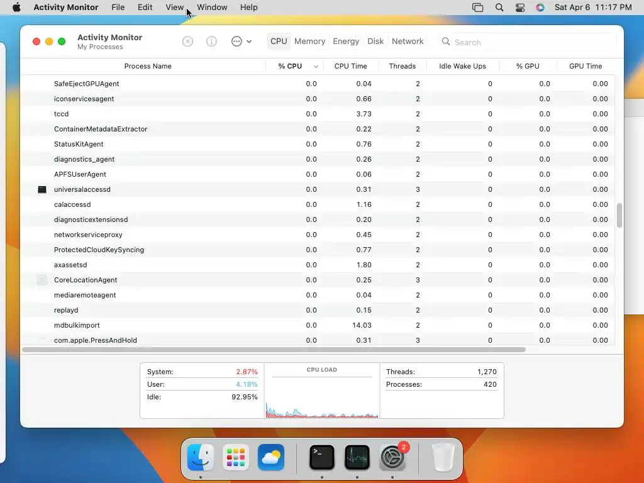
Task: Switch to the Memory tab
Action: (x=309, y=42)
